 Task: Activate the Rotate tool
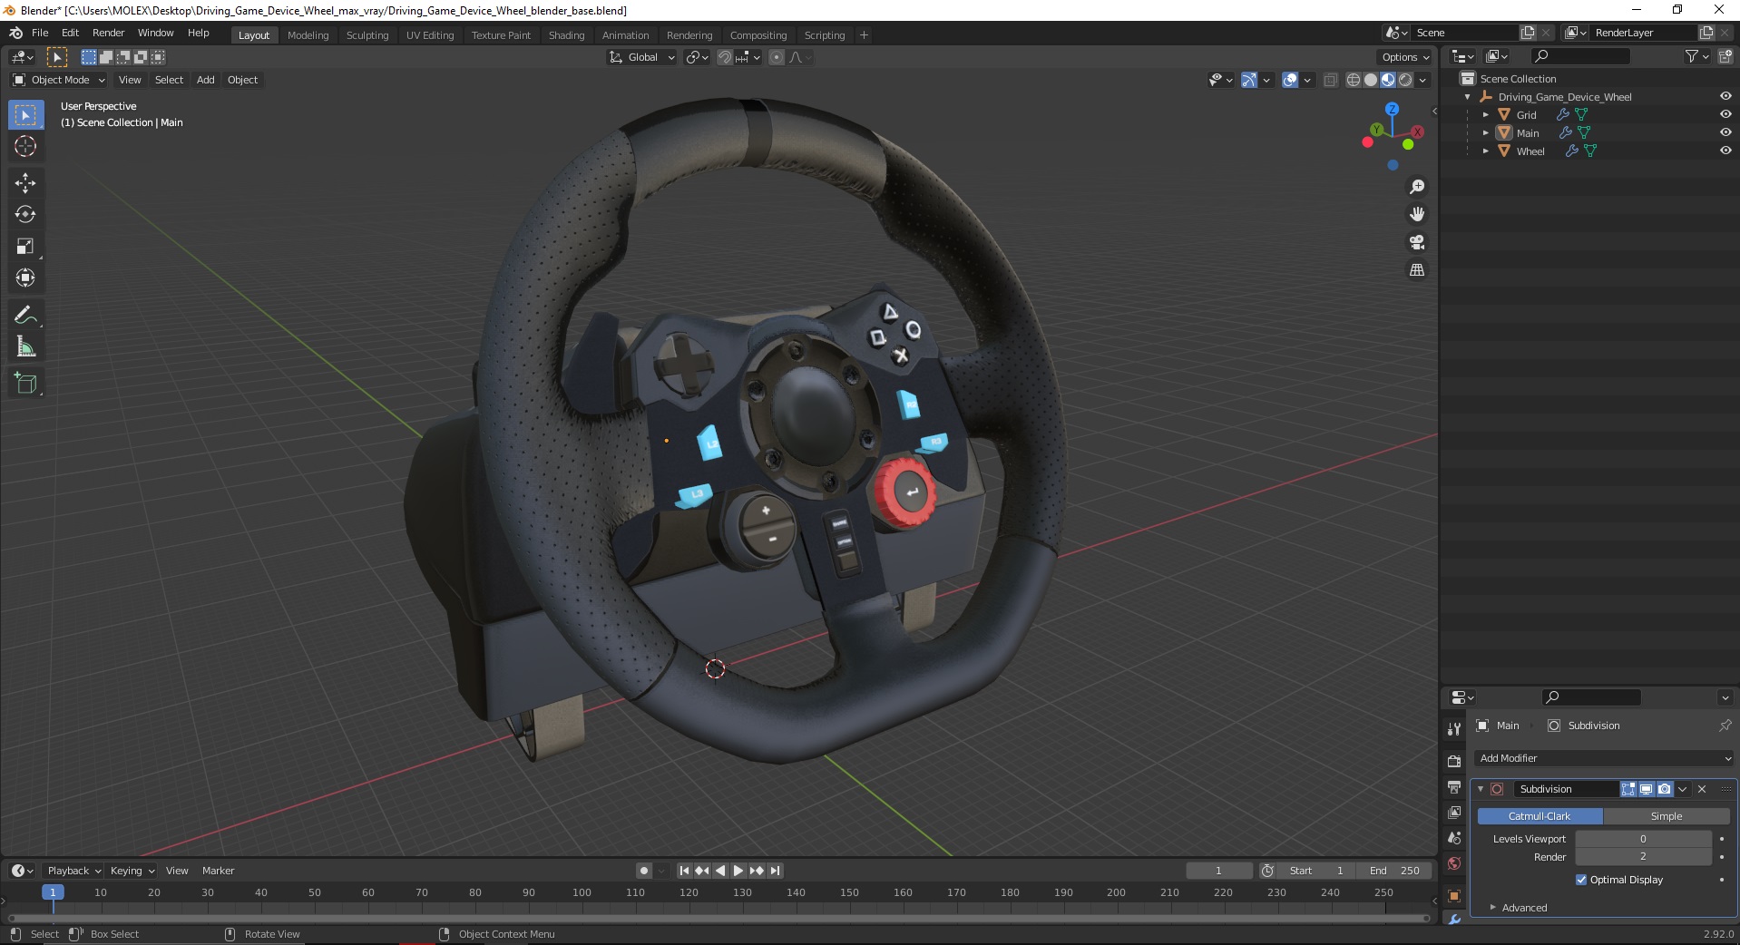tap(25, 214)
